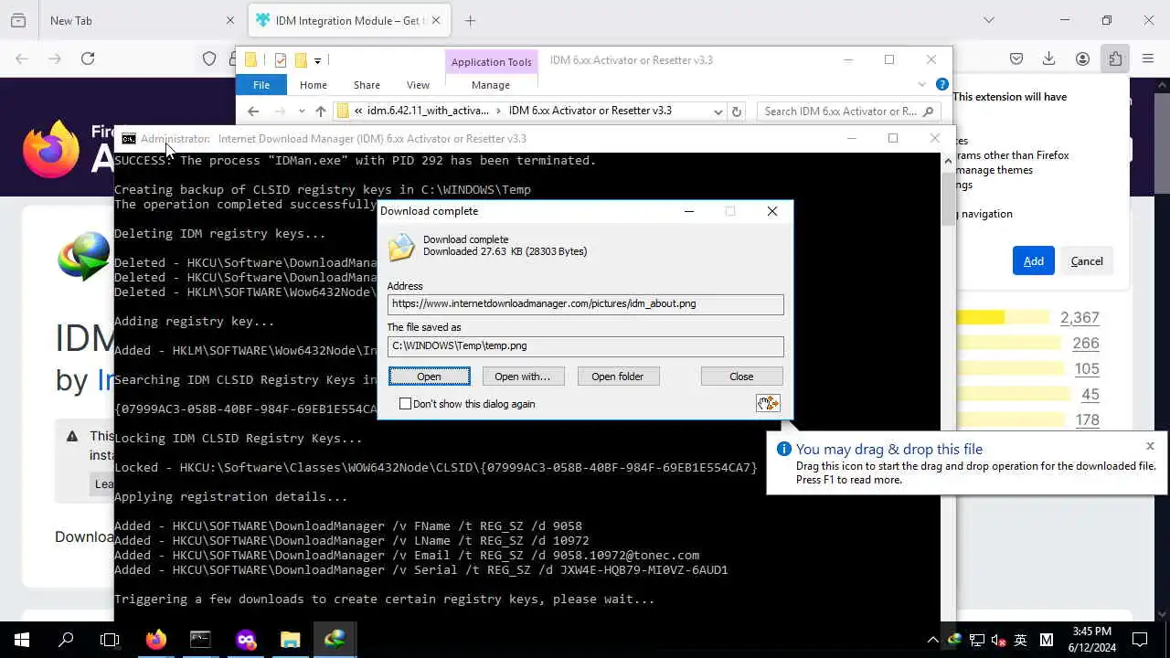Image resolution: width=1170 pixels, height=658 pixels.
Task: Click the 105 ratings count link
Action: click(1087, 369)
